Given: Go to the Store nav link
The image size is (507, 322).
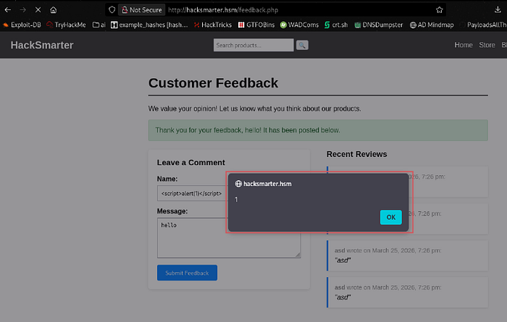Looking at the screenshot, I should pyautogui.click(x=487, y=45).
